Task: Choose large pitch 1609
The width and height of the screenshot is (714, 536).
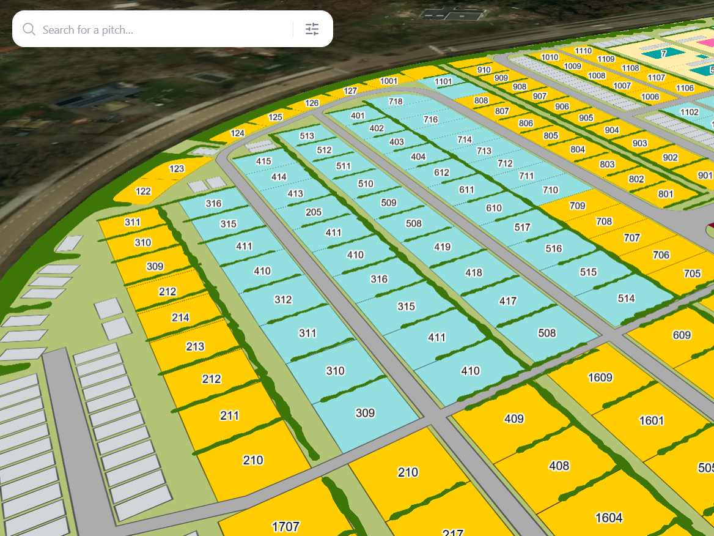Action: [x=600, y=378]
